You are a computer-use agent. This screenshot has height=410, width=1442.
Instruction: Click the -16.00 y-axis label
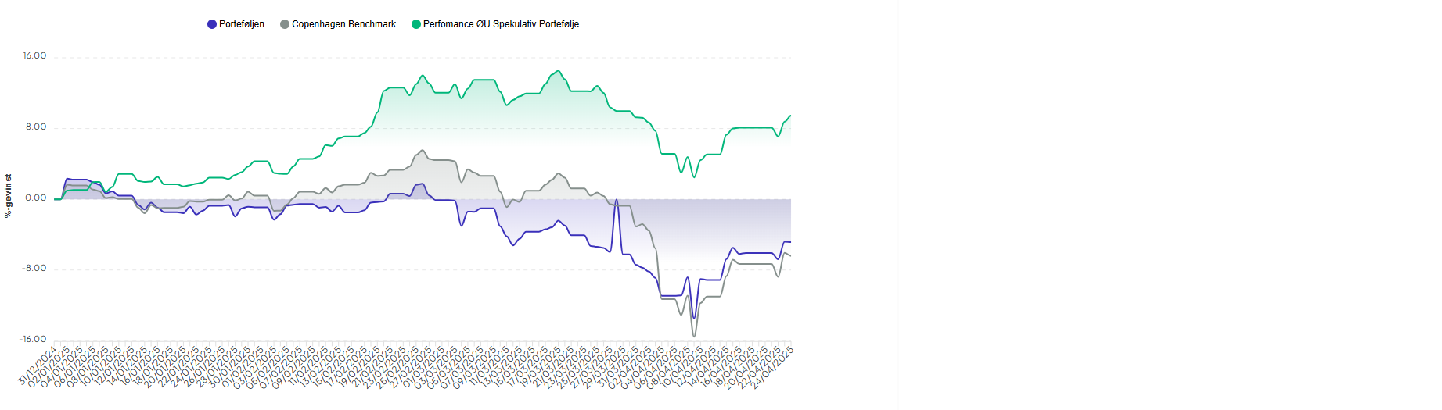(33, 340)
